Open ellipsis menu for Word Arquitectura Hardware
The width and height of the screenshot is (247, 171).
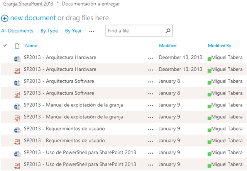[x=151, y=58]
